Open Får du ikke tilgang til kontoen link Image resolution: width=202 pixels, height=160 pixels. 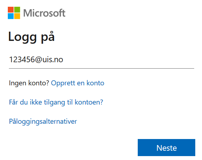pyautogui.click(x=56, y=102)
